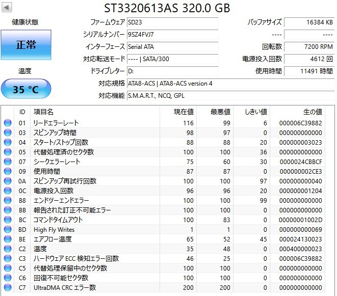Select the status icon for C6 回復不可能セクタ数

(8, 278)
